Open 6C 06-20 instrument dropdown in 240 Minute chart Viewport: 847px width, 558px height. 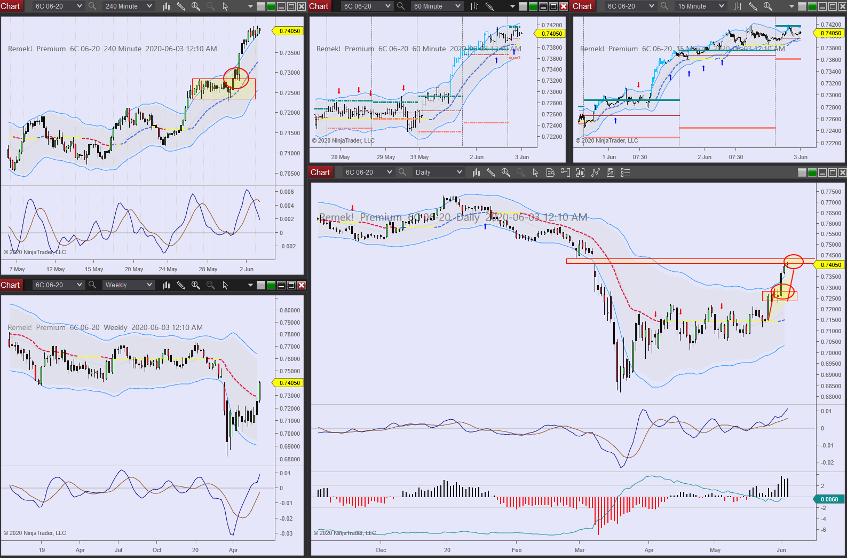pos(58,6)
